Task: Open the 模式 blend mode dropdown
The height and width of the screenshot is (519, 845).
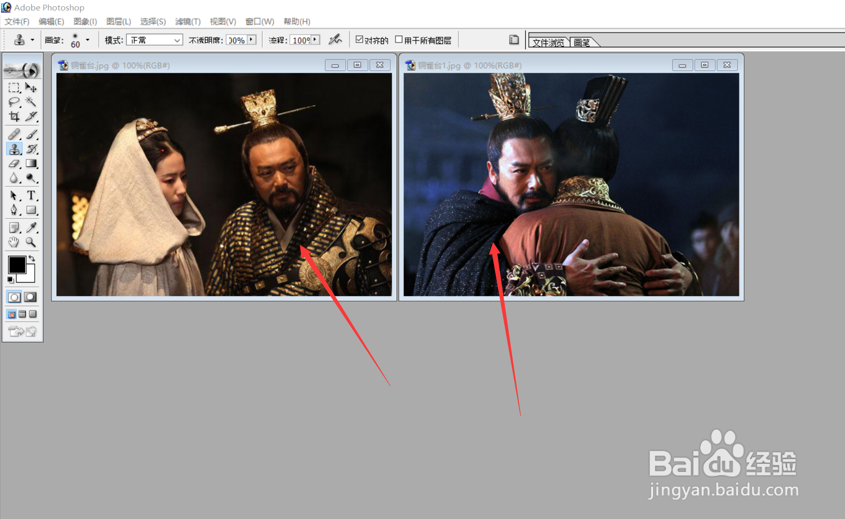Action: (x=154, y=40)
